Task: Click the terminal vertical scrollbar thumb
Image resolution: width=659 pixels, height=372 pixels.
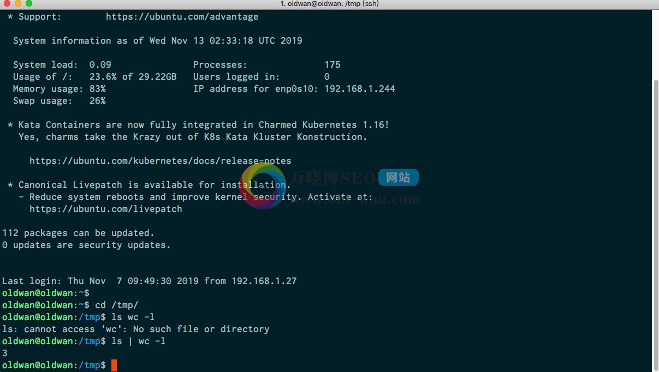Action: (656, 224)
